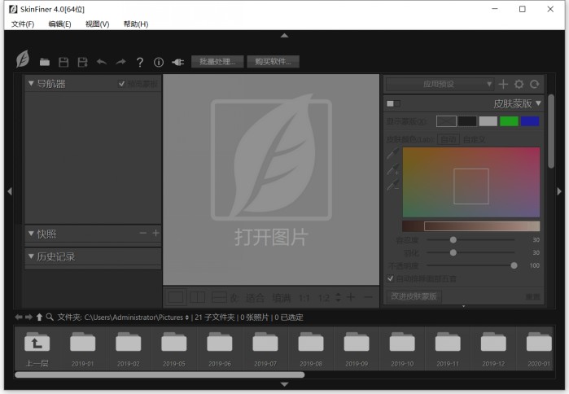Choose the green mask display swatch
This screenshot has width=569, height=394.
coord(509,121)
